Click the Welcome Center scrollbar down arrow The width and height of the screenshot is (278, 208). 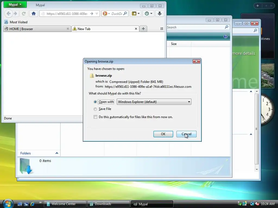click(257, 170)
